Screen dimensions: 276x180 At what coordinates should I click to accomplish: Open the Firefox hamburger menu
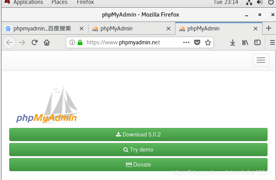pos(273,42)
